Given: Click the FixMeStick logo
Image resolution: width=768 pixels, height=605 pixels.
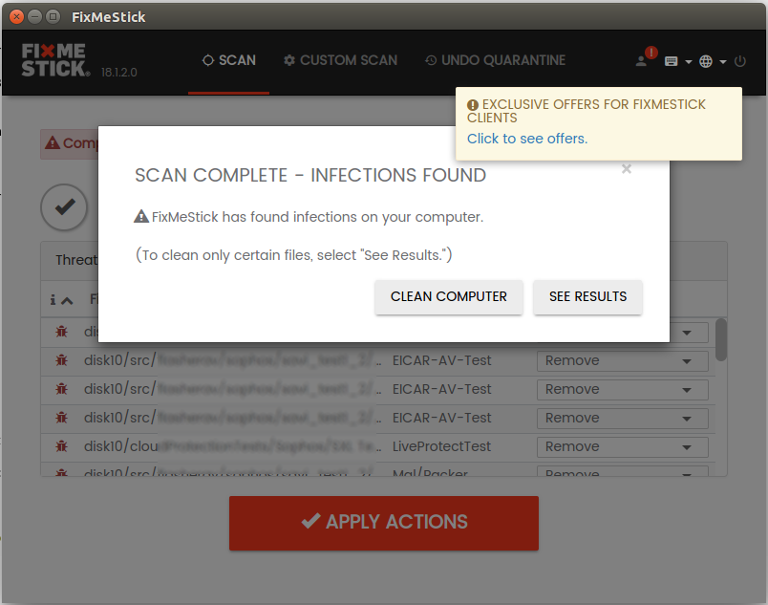Looking at the screenshot, I should point(55,60).
